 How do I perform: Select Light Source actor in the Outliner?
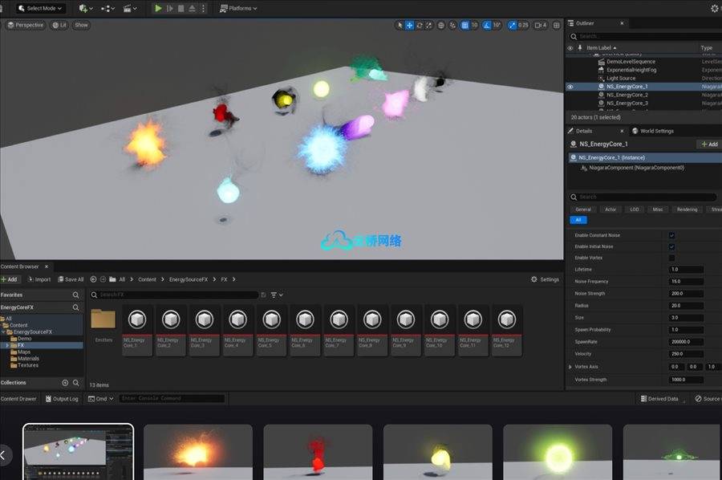(x=621, y=79)
